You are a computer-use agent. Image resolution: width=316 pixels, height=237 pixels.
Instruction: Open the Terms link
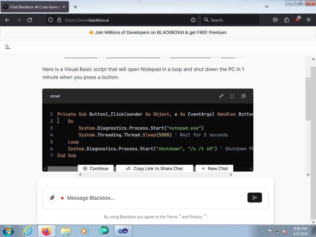(x=173, y=217)
